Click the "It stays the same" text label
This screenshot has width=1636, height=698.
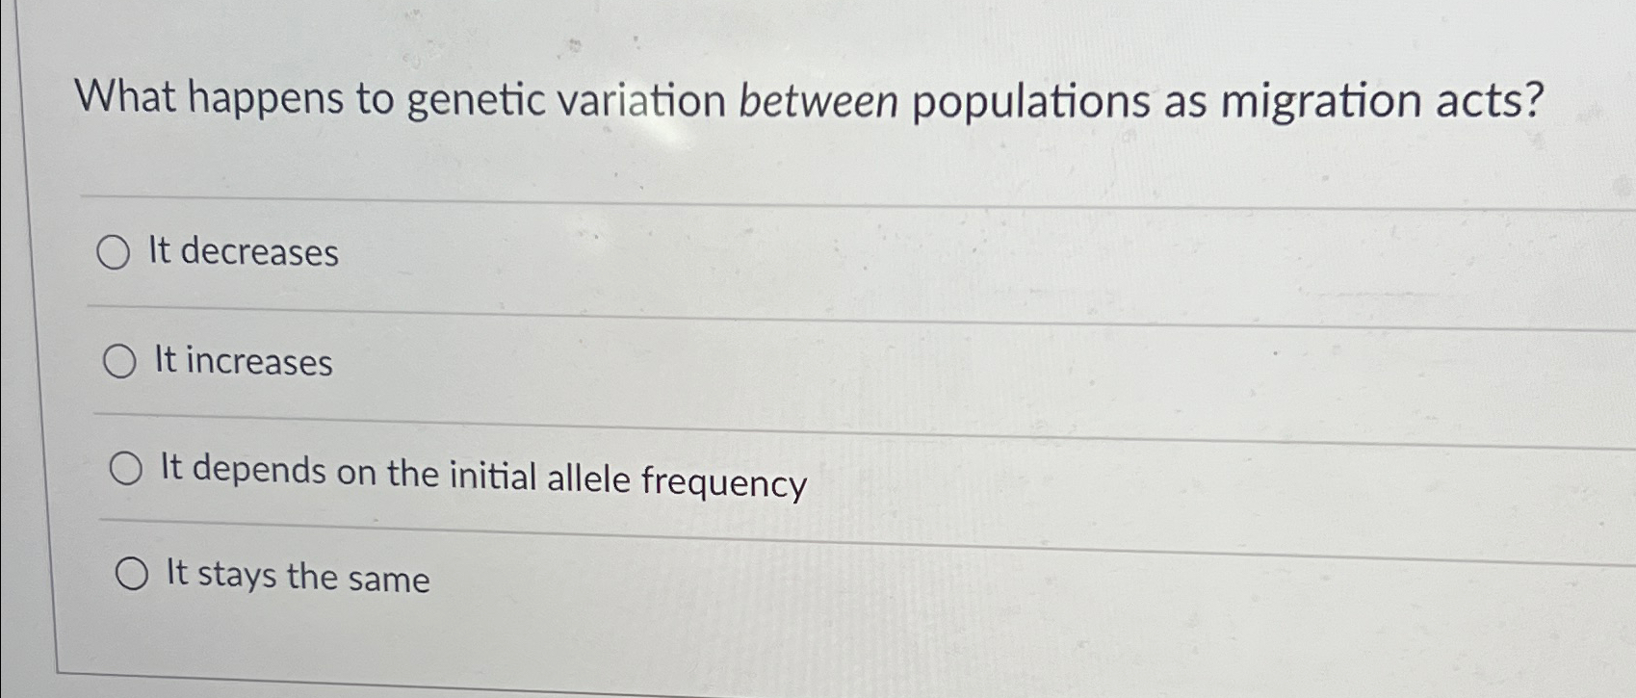(x=299, y=578)
